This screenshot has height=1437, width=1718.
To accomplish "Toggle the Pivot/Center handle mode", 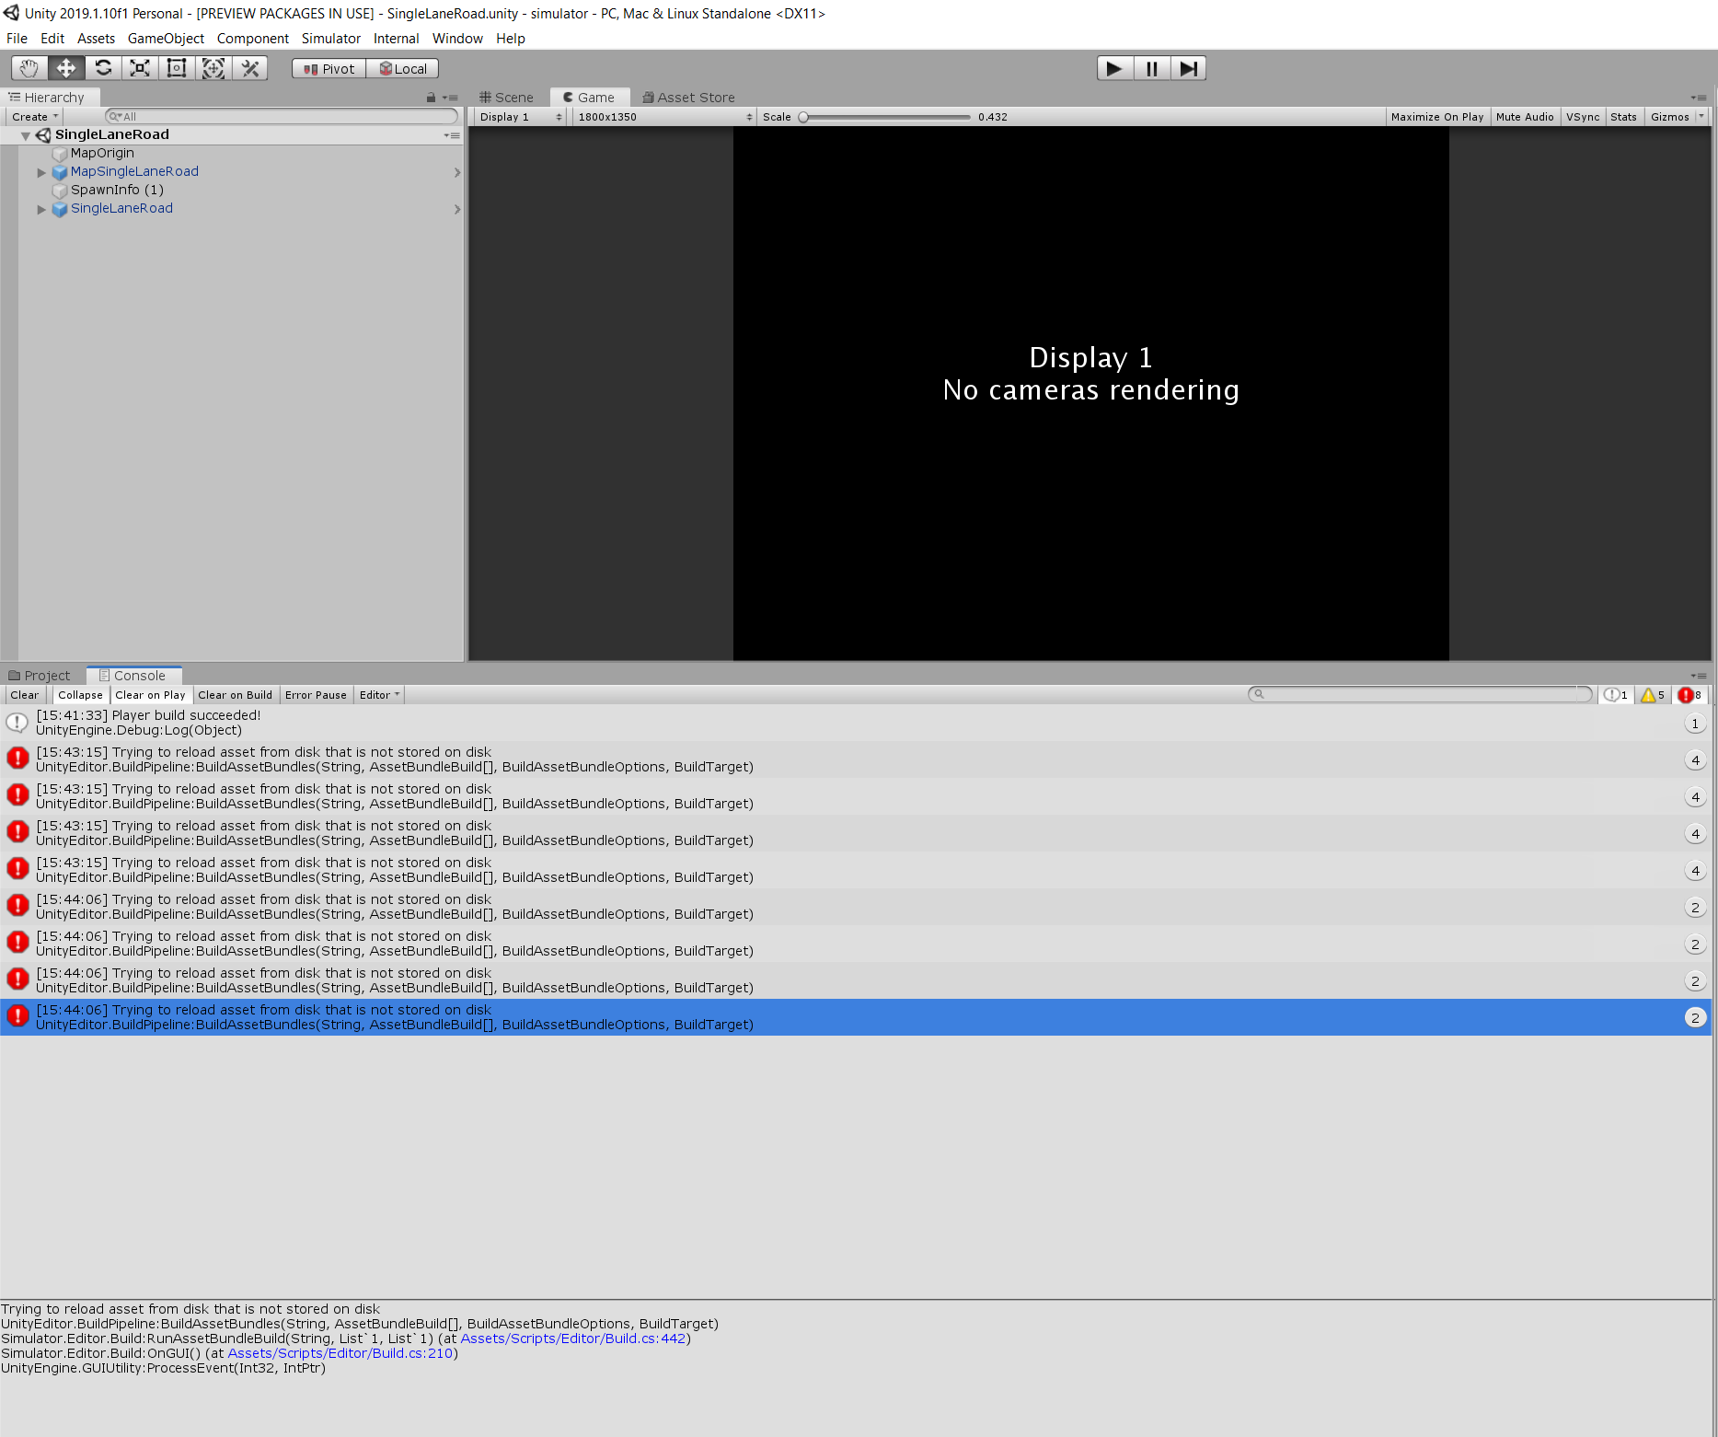I will coord(327,67).
